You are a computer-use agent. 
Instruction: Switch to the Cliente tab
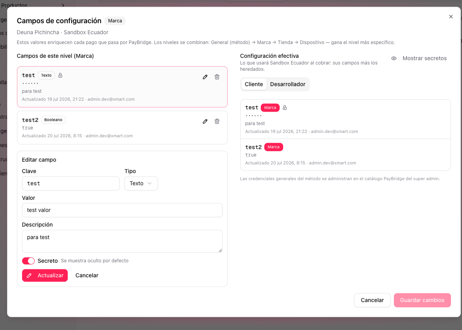click(x=254, y=84)
